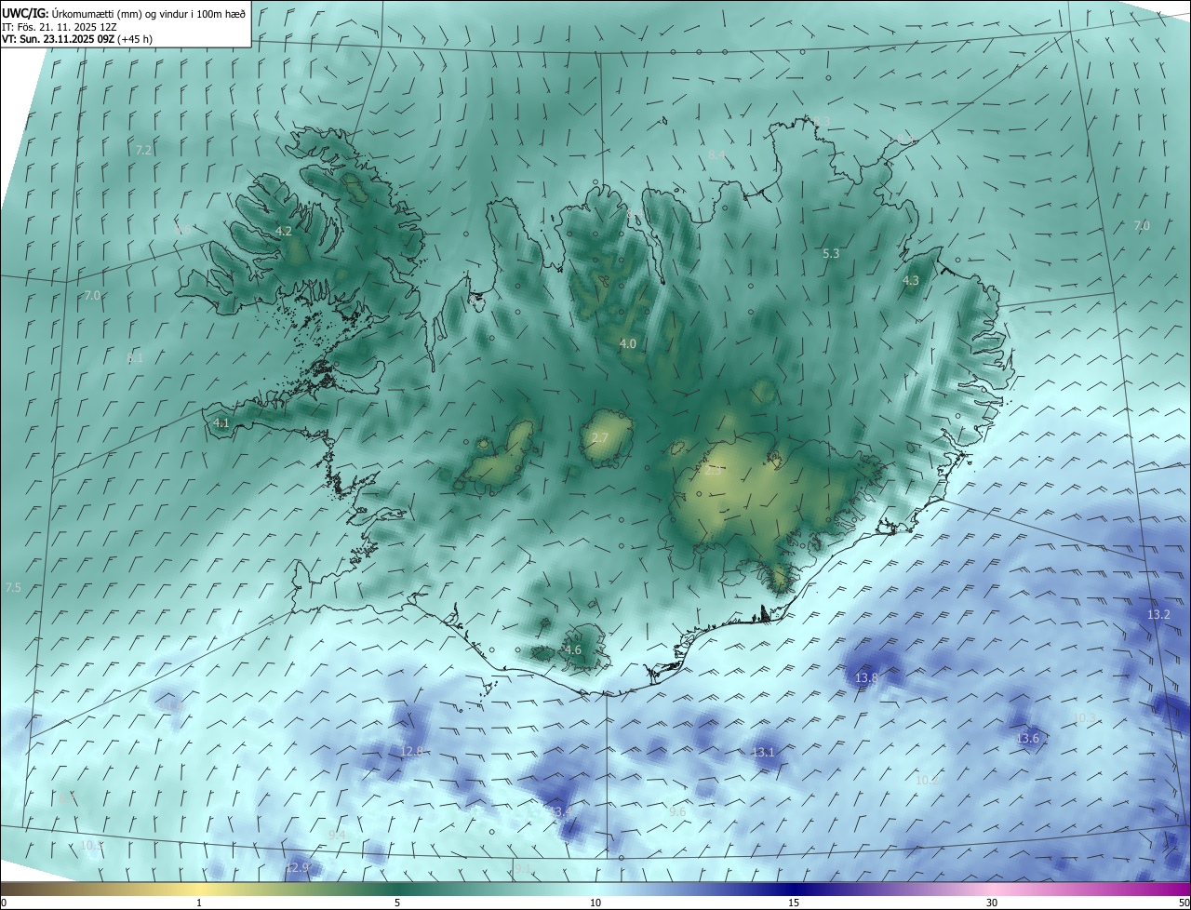Click the 4.3 value label

click(x=911, y=280)
